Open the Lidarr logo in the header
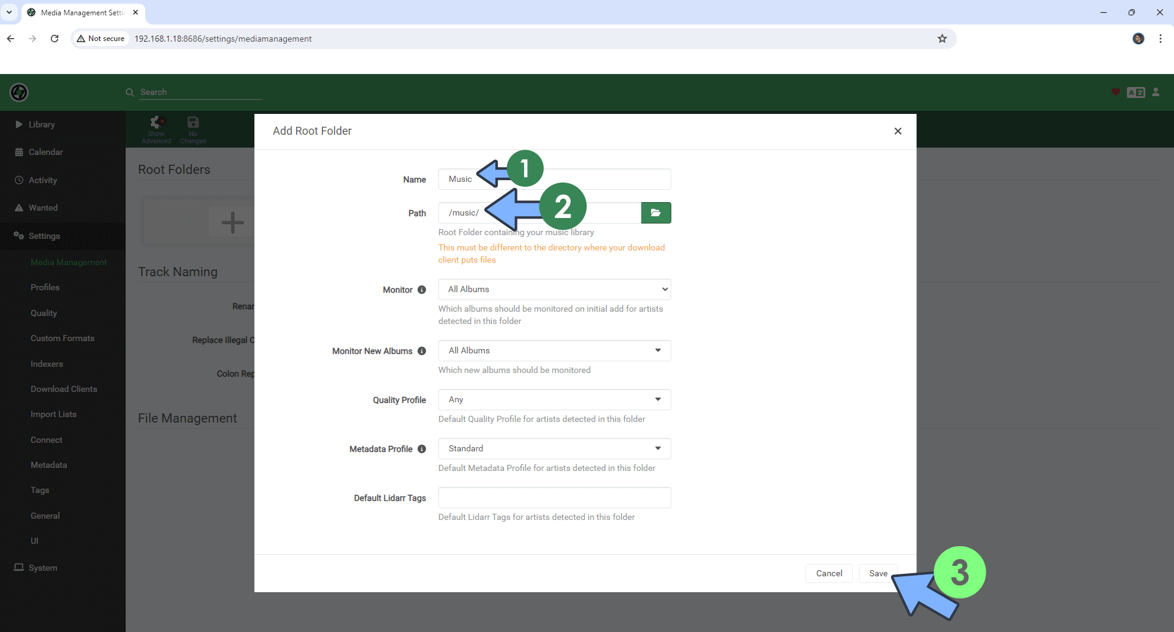 pyautogui.click(x=18, y=92)
